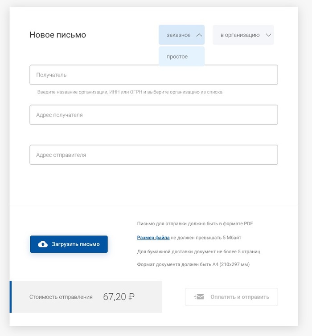Click the hint about ИНН or ОГРН
Image resolution: width=312 pixels, height=336 pixels.
pos(130,92)
